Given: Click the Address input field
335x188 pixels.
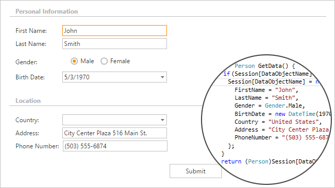Looking at the screenshot, I should [115, 133].
